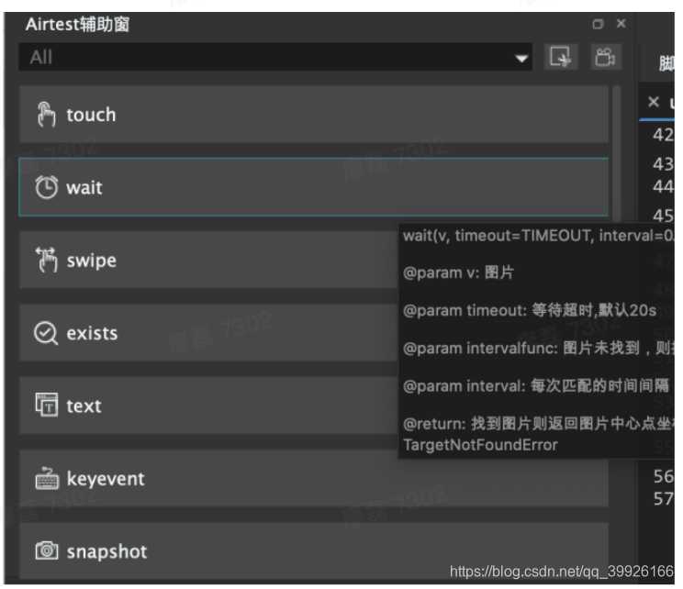
Task: Click the dropdown arrow of All filter
Action: pos(521,58)
